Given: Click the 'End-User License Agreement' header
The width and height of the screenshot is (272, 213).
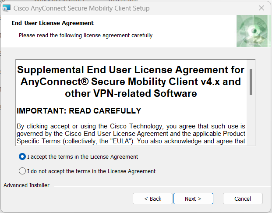Looking at the screenshot, I should pyautogui.click(x=53, y=23).
